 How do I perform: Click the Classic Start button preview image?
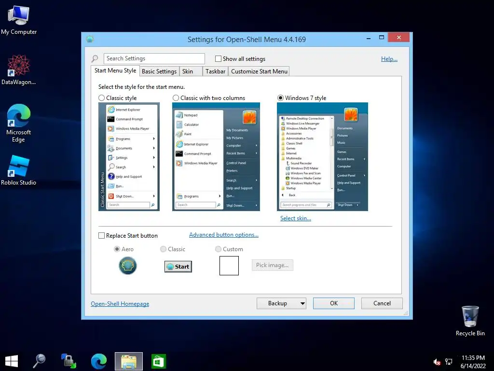click(x=178, y=267)
